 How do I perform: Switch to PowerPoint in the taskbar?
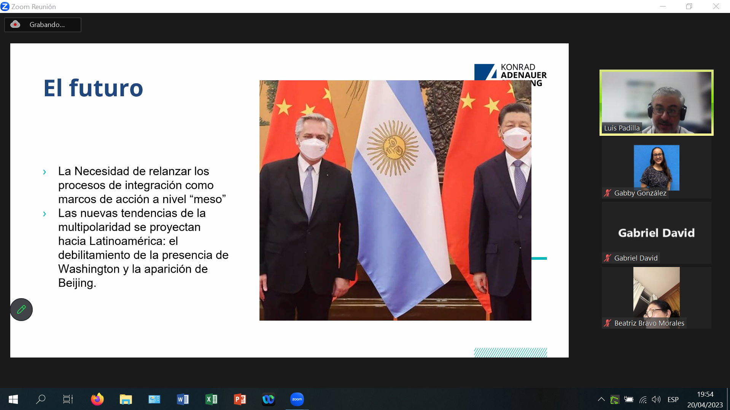(240, 399)
